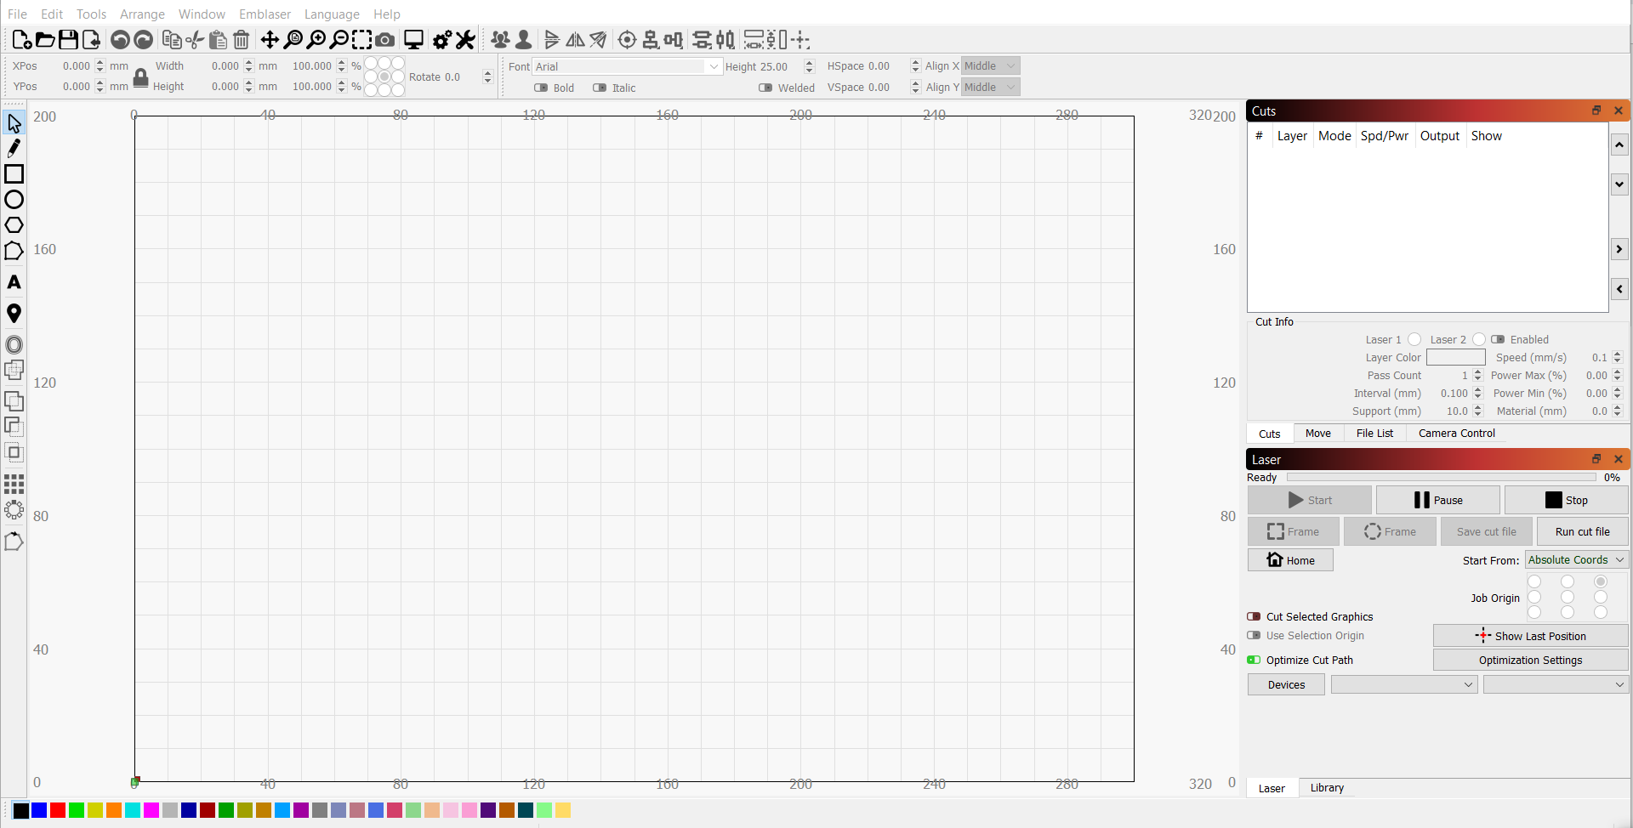Click the Stop button
Screen dimensions: 1633x828
1566,500
